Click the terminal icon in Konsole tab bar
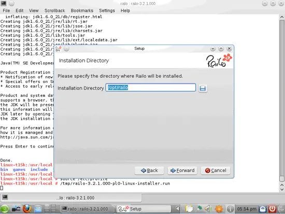Image resolution: width=285 pixels, height=214 pixels. tap(5, 197)
